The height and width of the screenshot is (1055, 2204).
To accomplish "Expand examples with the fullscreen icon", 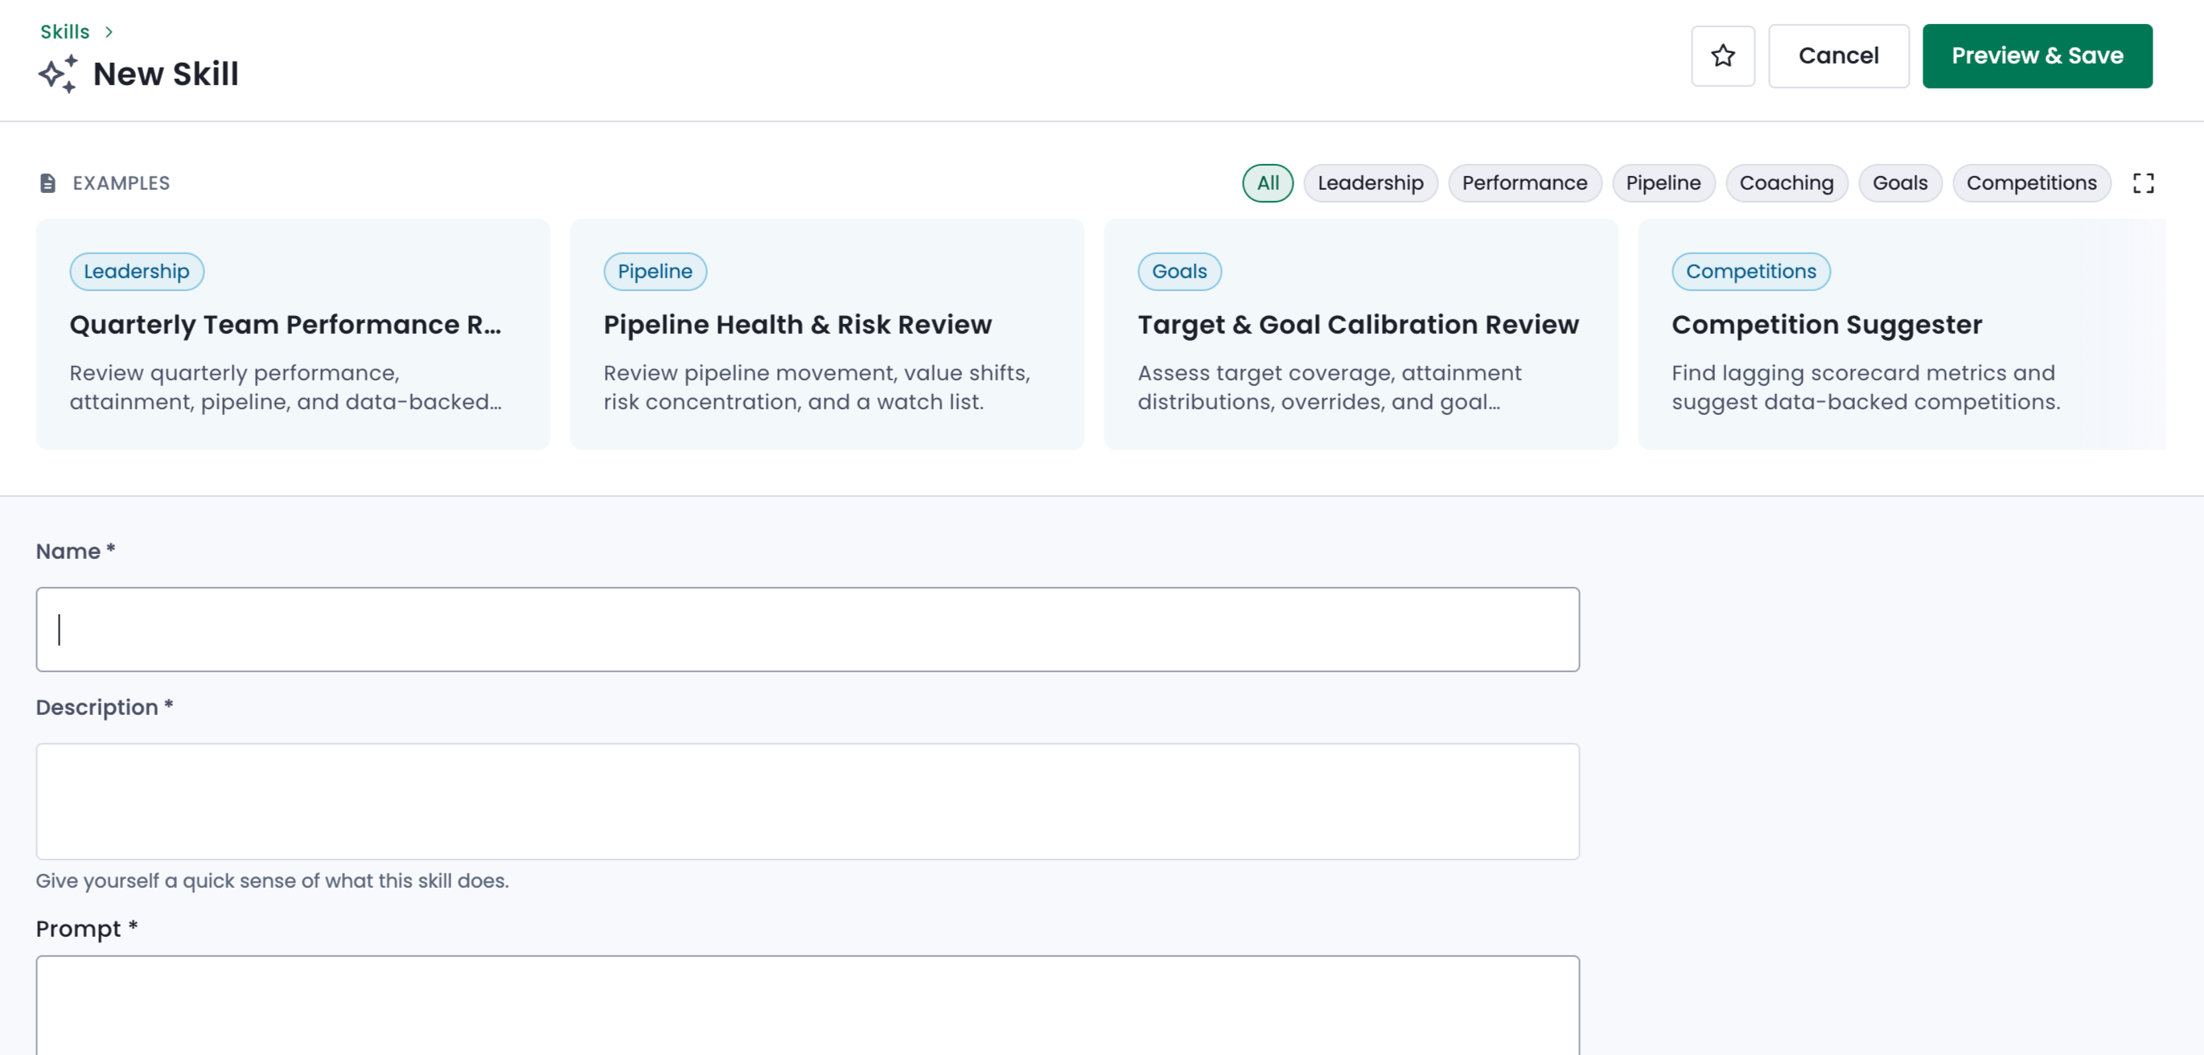I will pos(2143,183).
